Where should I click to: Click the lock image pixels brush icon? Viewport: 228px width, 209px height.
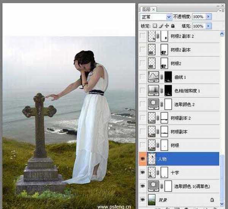(x=161, y=26)
